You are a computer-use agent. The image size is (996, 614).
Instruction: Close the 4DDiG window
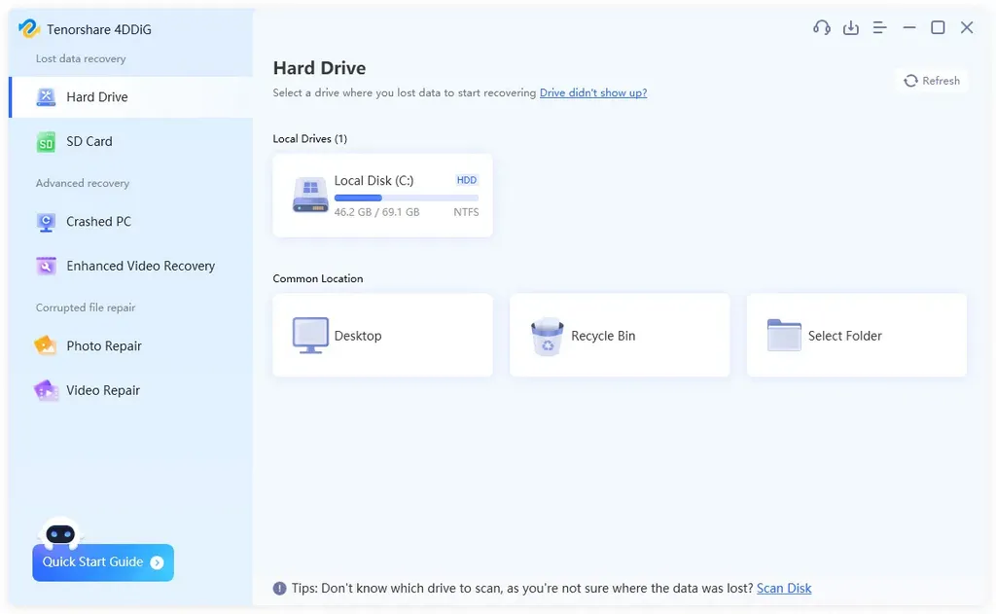point(967,28)
